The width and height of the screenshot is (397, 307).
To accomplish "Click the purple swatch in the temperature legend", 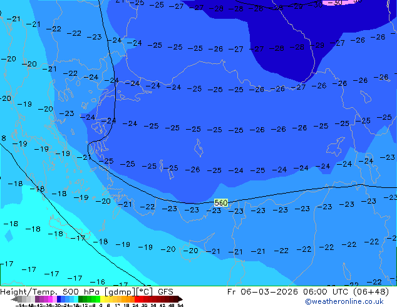I will click(x=37, y=299).
